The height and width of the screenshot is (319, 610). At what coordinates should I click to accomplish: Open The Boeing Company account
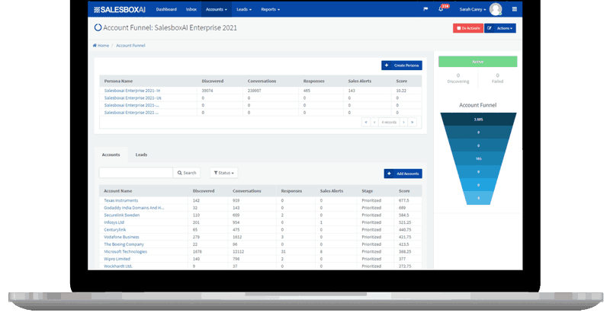pos(124,244)
